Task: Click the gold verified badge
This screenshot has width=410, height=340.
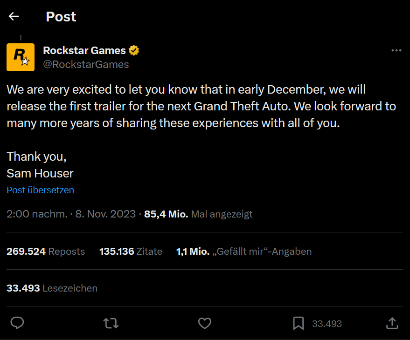Action: click(134, 50)
